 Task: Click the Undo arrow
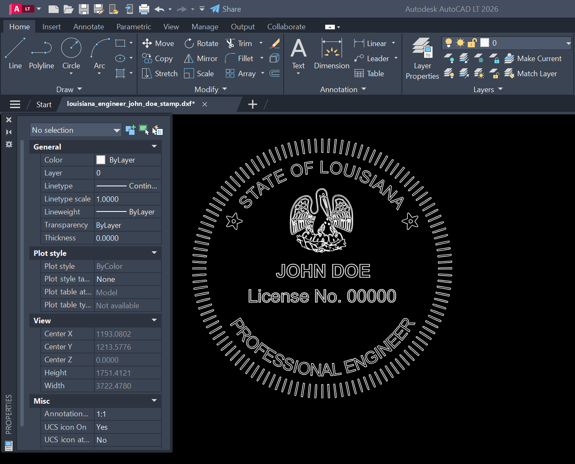tap(159, 9)
